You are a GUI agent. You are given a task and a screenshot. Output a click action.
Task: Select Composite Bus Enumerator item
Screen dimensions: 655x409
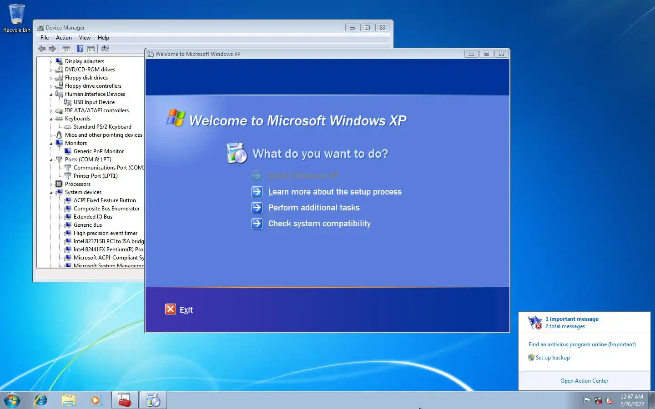coord(106,209)
